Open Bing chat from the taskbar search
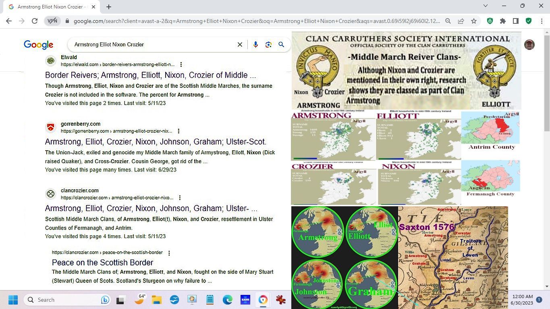This screenshot has height=309, width=550. [x=105, y=300]
